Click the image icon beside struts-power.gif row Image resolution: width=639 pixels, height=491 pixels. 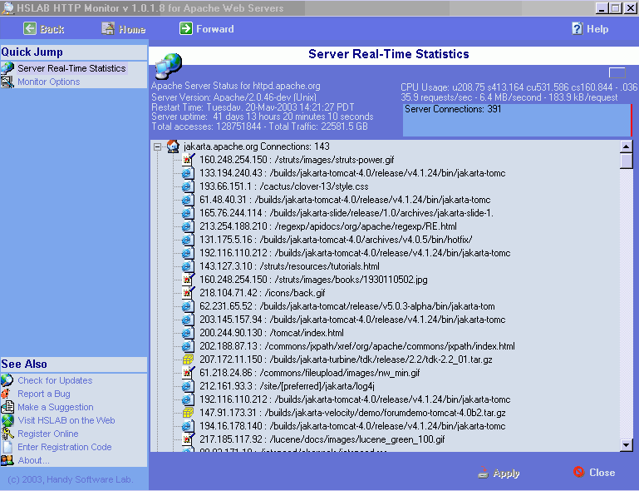(188, 159)
